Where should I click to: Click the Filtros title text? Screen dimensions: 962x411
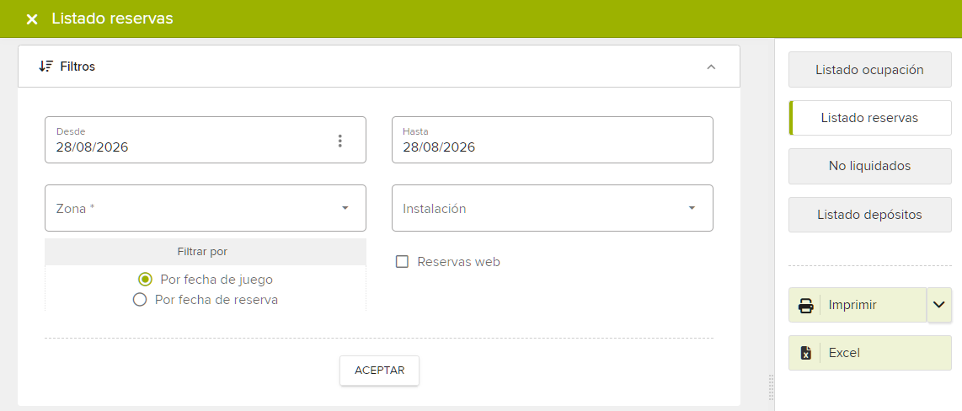(77, 67)
